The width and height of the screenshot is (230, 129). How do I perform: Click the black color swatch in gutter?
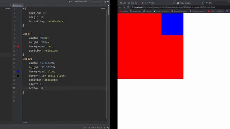18,76
